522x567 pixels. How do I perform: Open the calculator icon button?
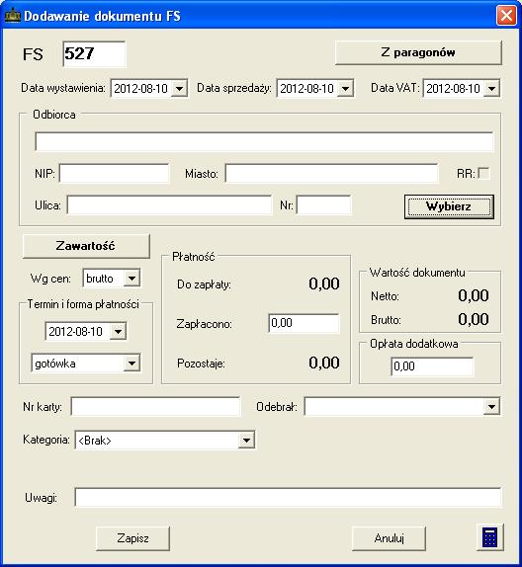coord(490,537)
